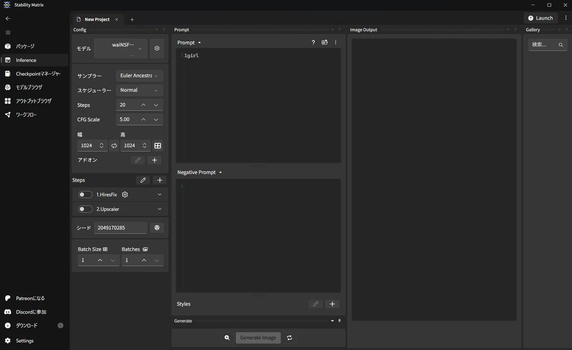Decrease Steps value with down arrow
Image resolution: width=572 pixels, height=350 pixels.
(156, 105)
